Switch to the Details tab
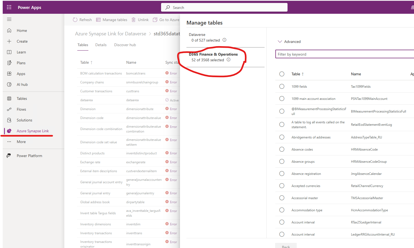 click(101, 45)
